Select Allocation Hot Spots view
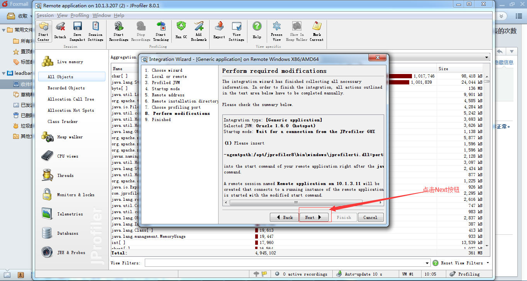The image size is (527, 281). coord(71,110)
